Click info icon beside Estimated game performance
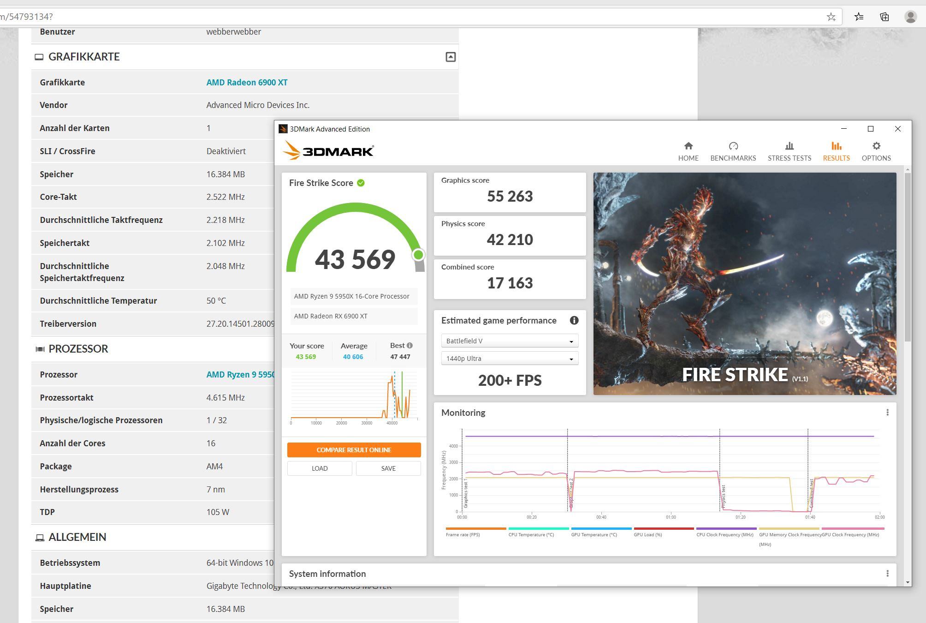Screen dimensions: 926x623 574,320
